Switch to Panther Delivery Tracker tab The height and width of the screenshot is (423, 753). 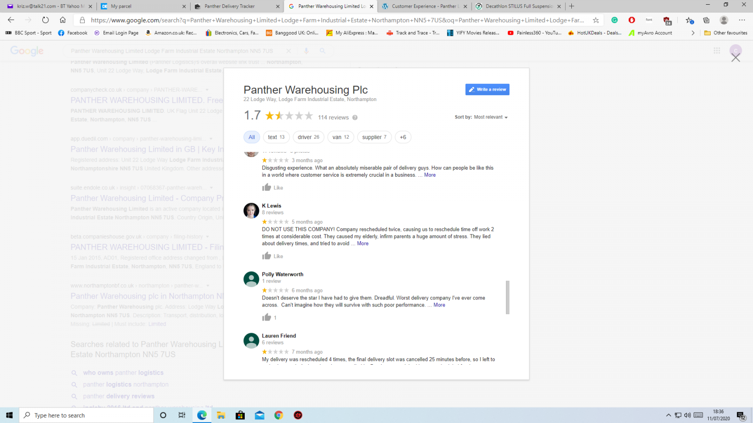tap(237, 6)
